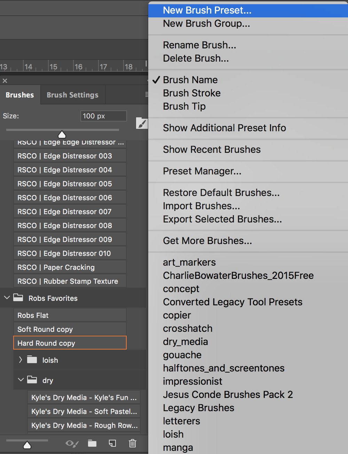Load Converted Legacy Tool Presets
The height and width of the screenshot is (454, 348).
tap(248, 302)
